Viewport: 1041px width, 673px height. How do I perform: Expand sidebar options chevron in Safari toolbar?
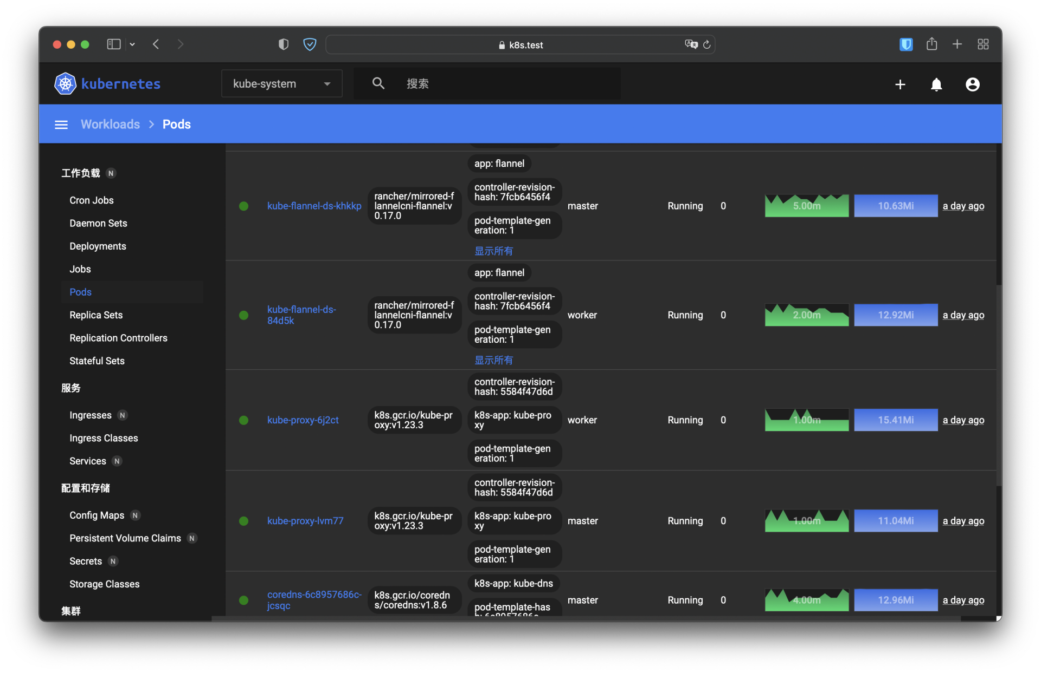[132, 44]
